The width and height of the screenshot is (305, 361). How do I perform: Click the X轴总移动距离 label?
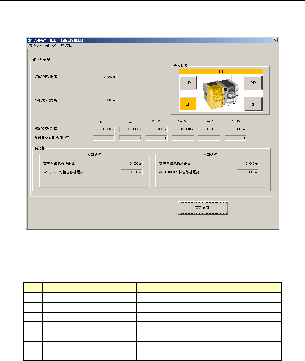point(46,77)
